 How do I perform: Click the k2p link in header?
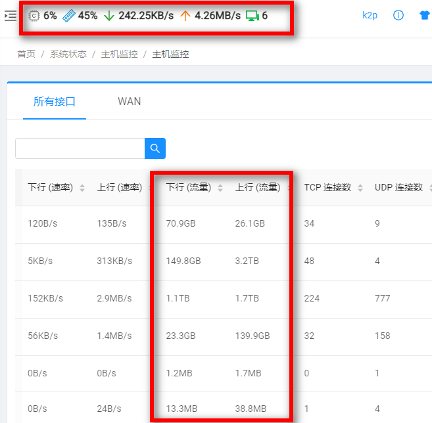pyautogui.click(x=370, y=16)
